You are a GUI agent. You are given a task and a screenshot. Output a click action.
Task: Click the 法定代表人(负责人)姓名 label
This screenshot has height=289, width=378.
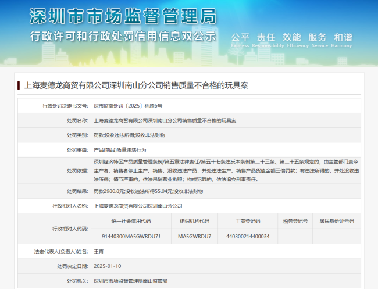61,252
